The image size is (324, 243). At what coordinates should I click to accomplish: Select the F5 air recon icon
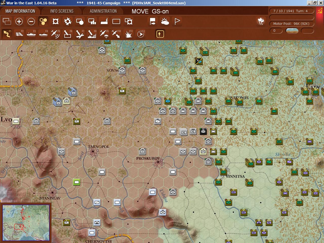tap(55, 34)
